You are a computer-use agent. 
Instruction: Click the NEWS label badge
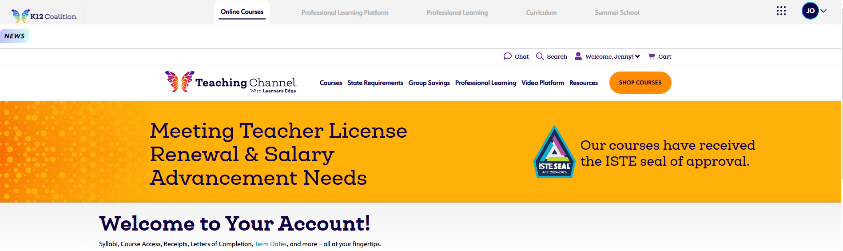point(14,36)
